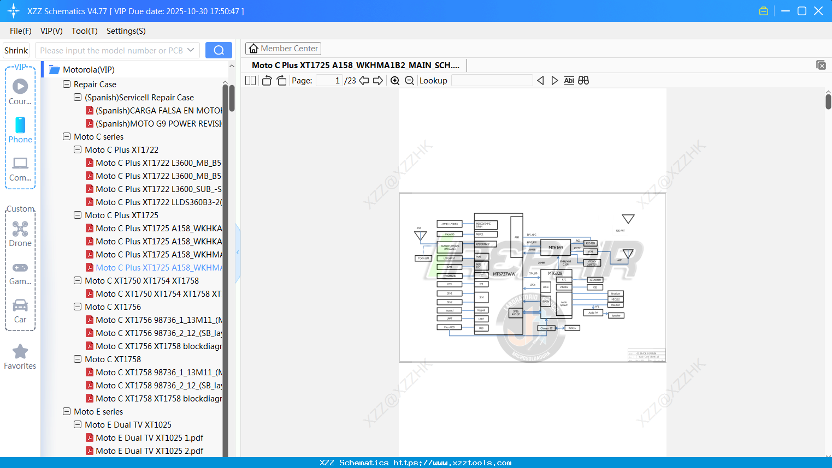
Task: Click the Motorola(VIP) folder icon
Action: [54, 70]
